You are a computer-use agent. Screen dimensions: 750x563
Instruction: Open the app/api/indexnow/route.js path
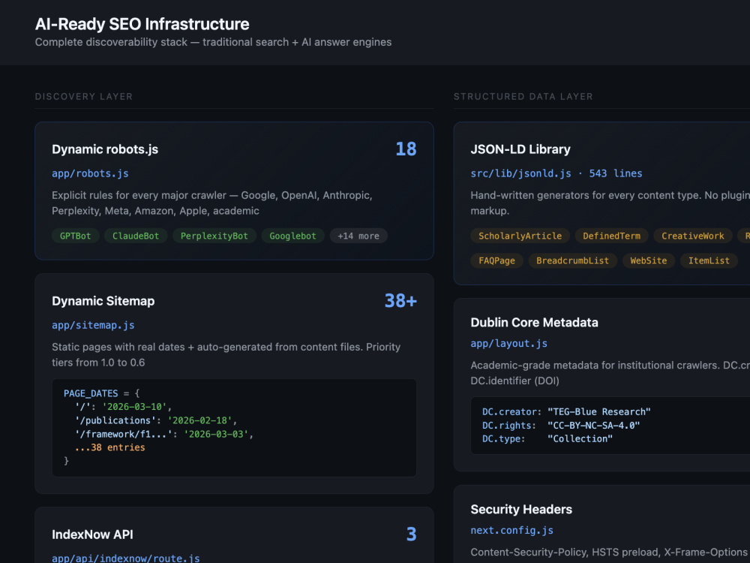click(x=126, y=558)
